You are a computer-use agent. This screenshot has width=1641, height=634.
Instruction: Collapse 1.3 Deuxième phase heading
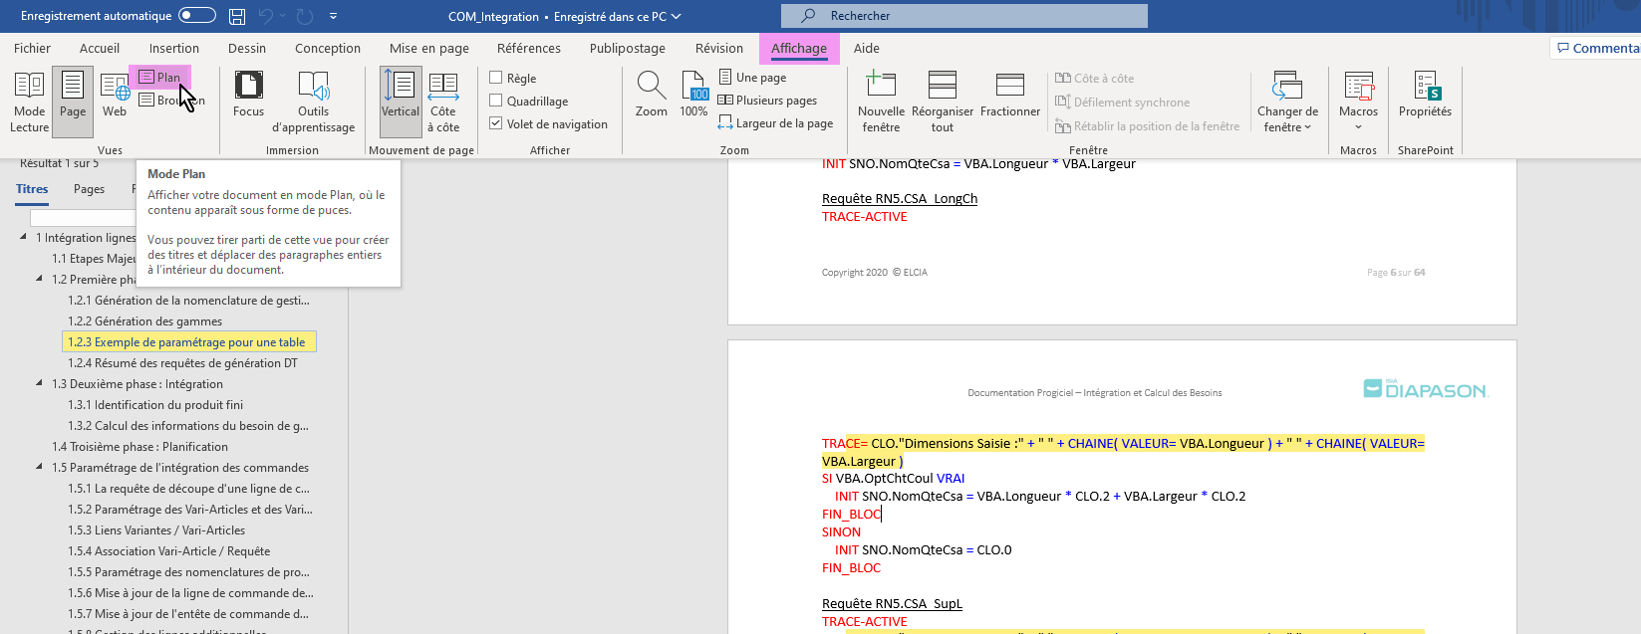(39, 383)
